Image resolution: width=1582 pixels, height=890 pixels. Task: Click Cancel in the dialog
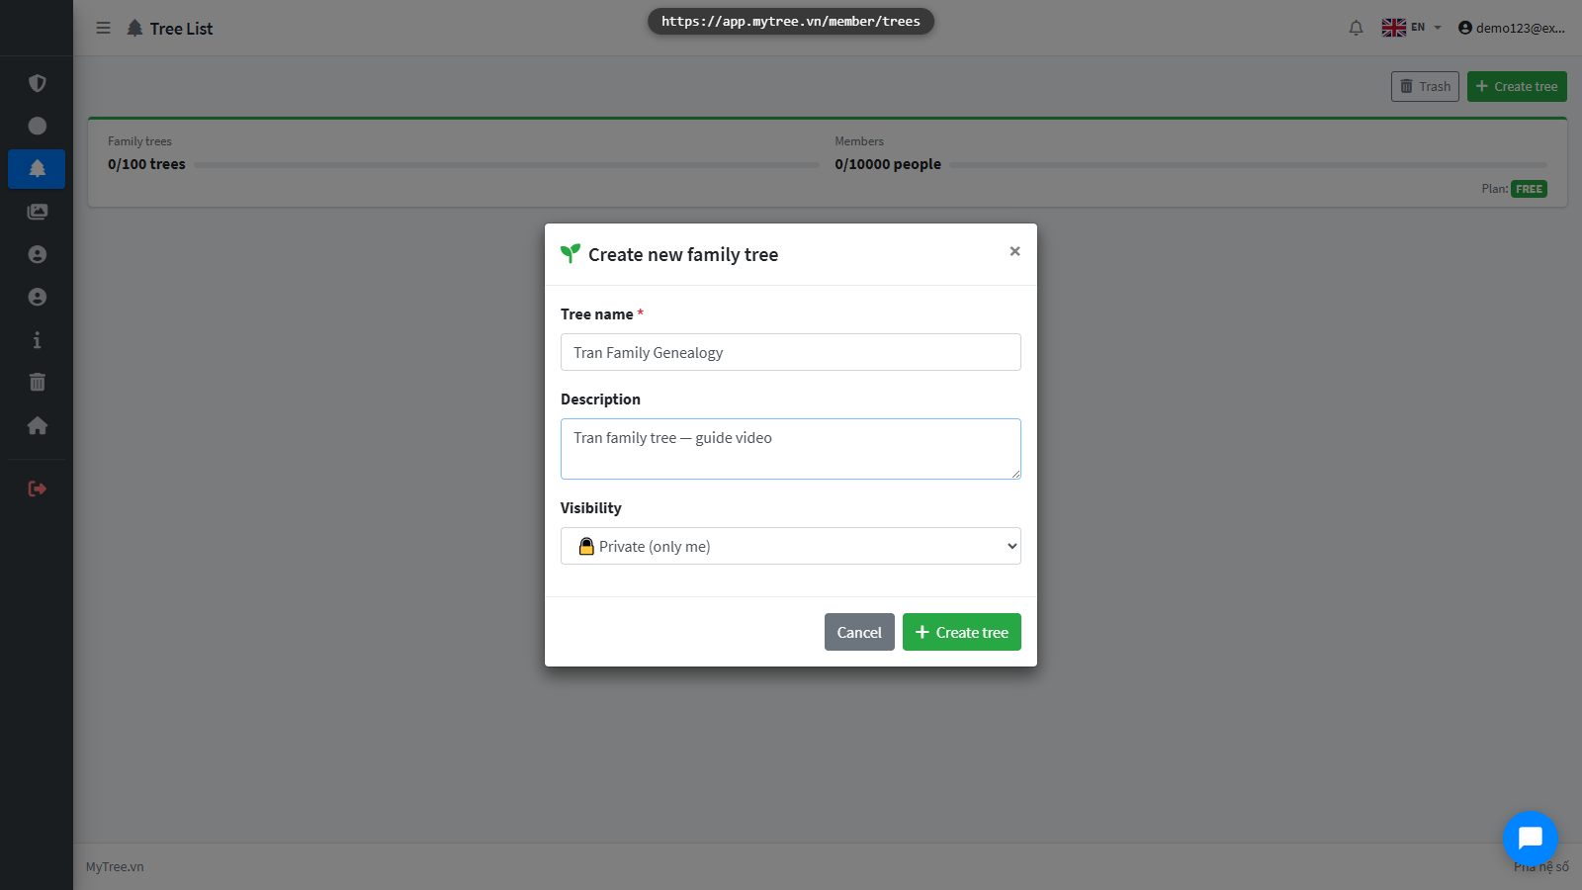tap(859, 632)
